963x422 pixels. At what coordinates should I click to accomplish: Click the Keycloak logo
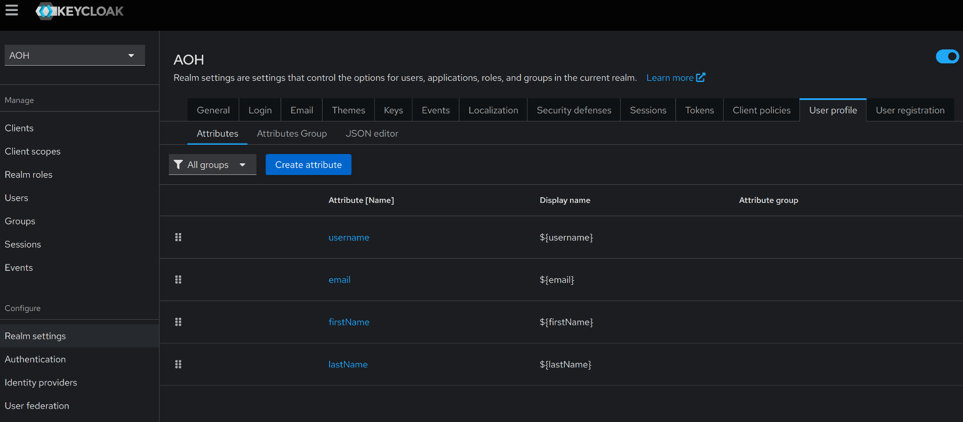point(79,11)
